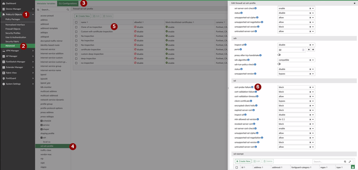Image resolution: width=358 pixels, height=170 pixels.
Task: Click the Delete button in ssl-exempt section
Action: 268,161
